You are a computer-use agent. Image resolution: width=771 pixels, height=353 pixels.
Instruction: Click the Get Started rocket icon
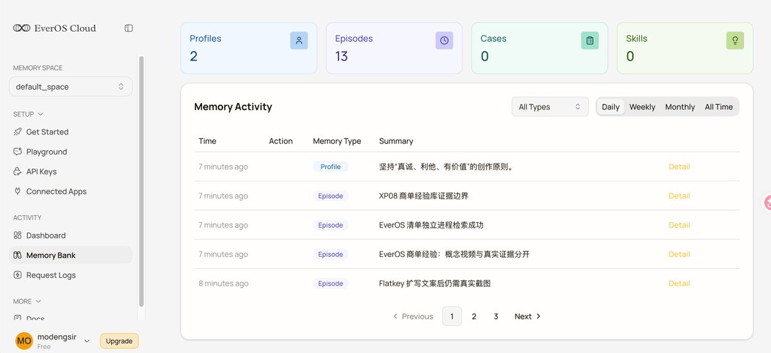click(x=17, y=132)
